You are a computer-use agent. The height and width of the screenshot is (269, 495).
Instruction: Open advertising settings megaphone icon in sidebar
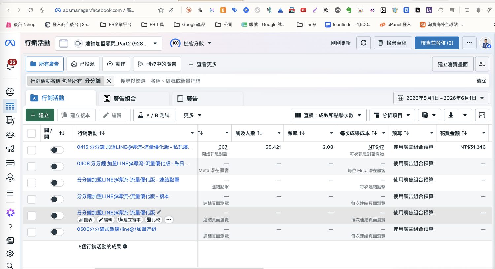click(10, 149)
